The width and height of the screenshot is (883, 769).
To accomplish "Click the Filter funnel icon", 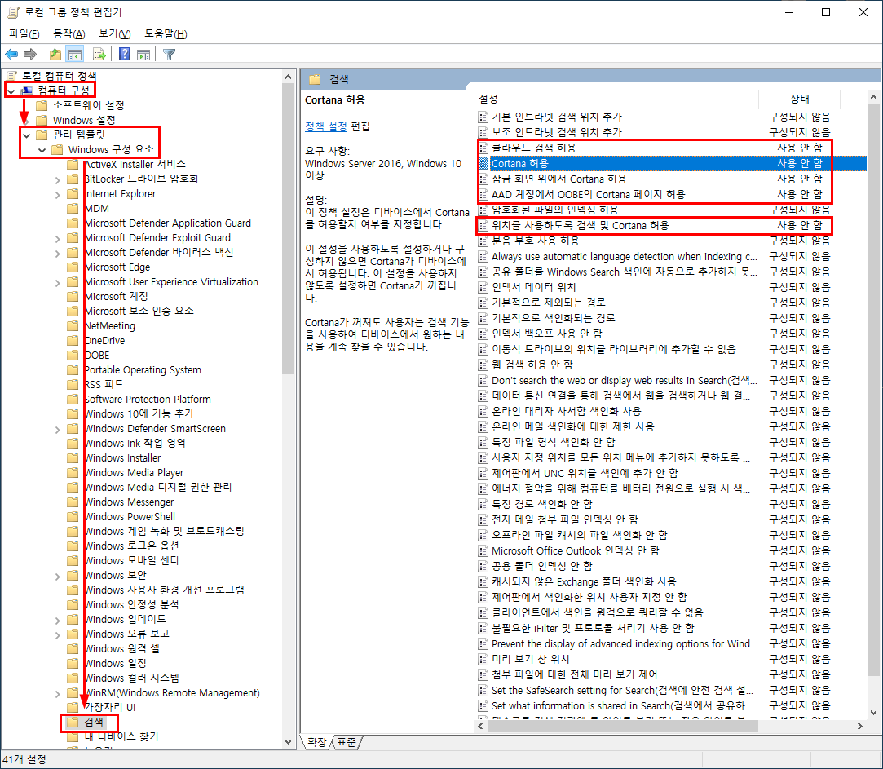I will [169, 55].
